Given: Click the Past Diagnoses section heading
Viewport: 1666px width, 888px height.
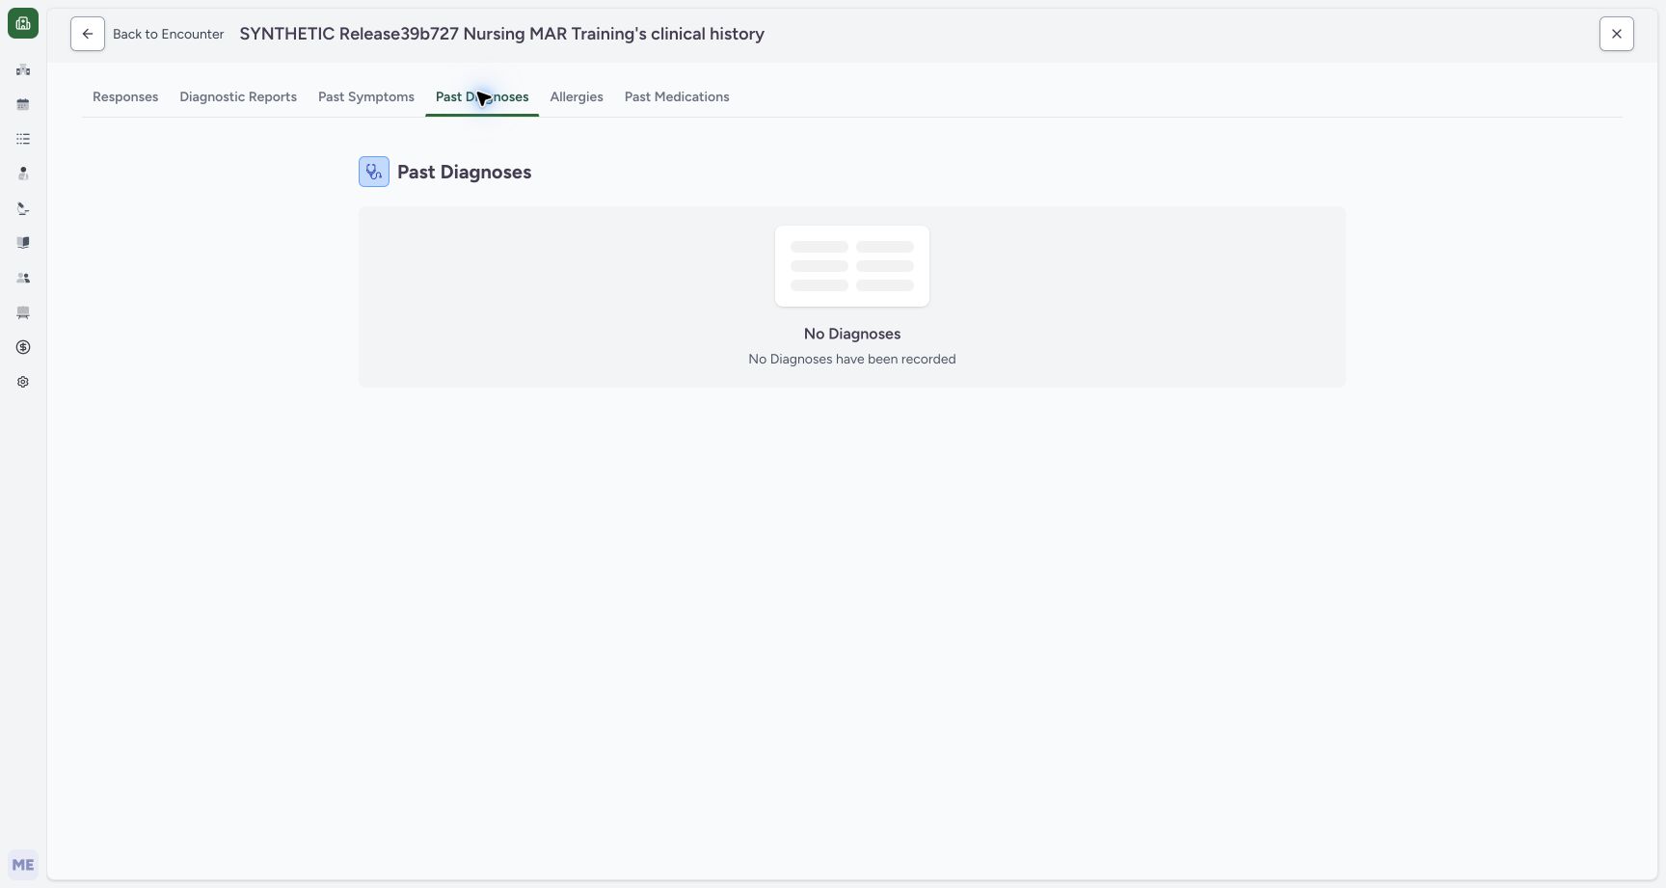Looking at the screenshot, I should pos(465,173).
